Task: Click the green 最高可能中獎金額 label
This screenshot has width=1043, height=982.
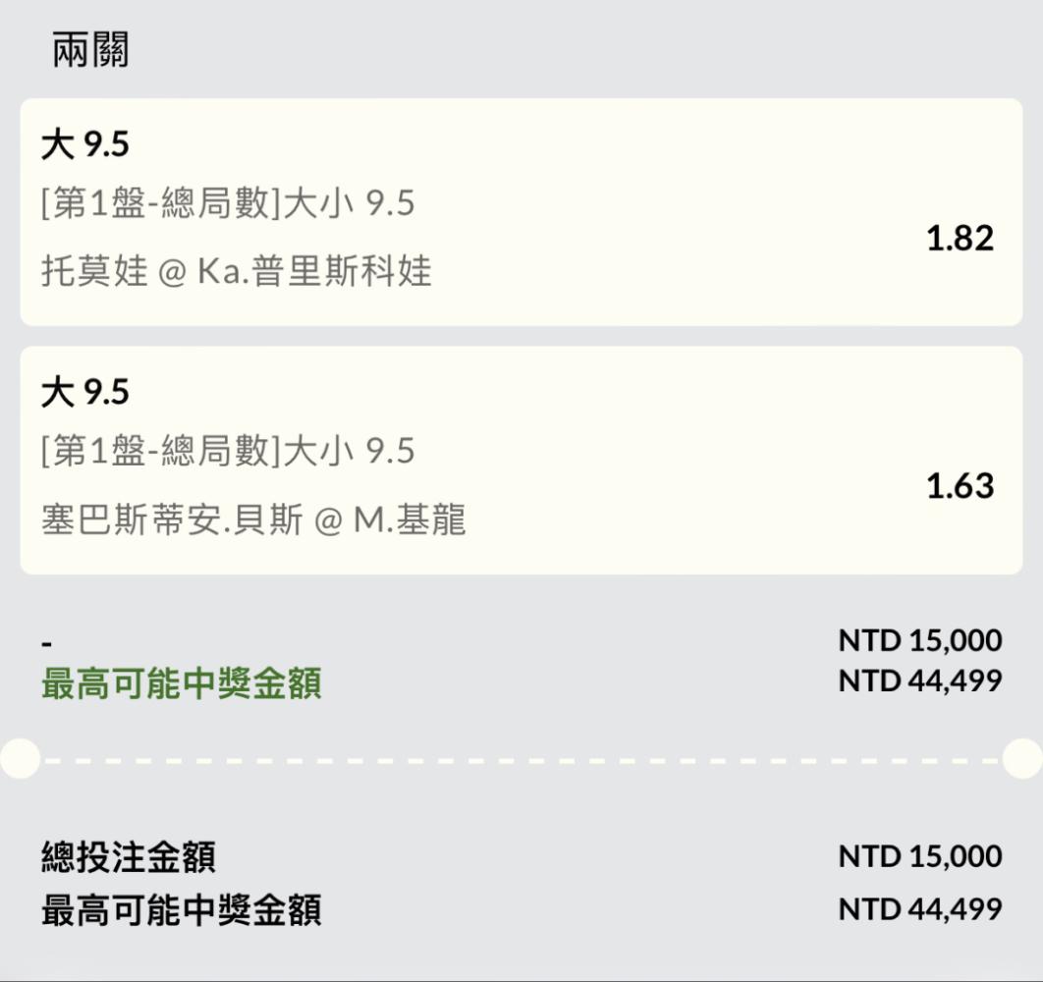Action: coord(181,683)
